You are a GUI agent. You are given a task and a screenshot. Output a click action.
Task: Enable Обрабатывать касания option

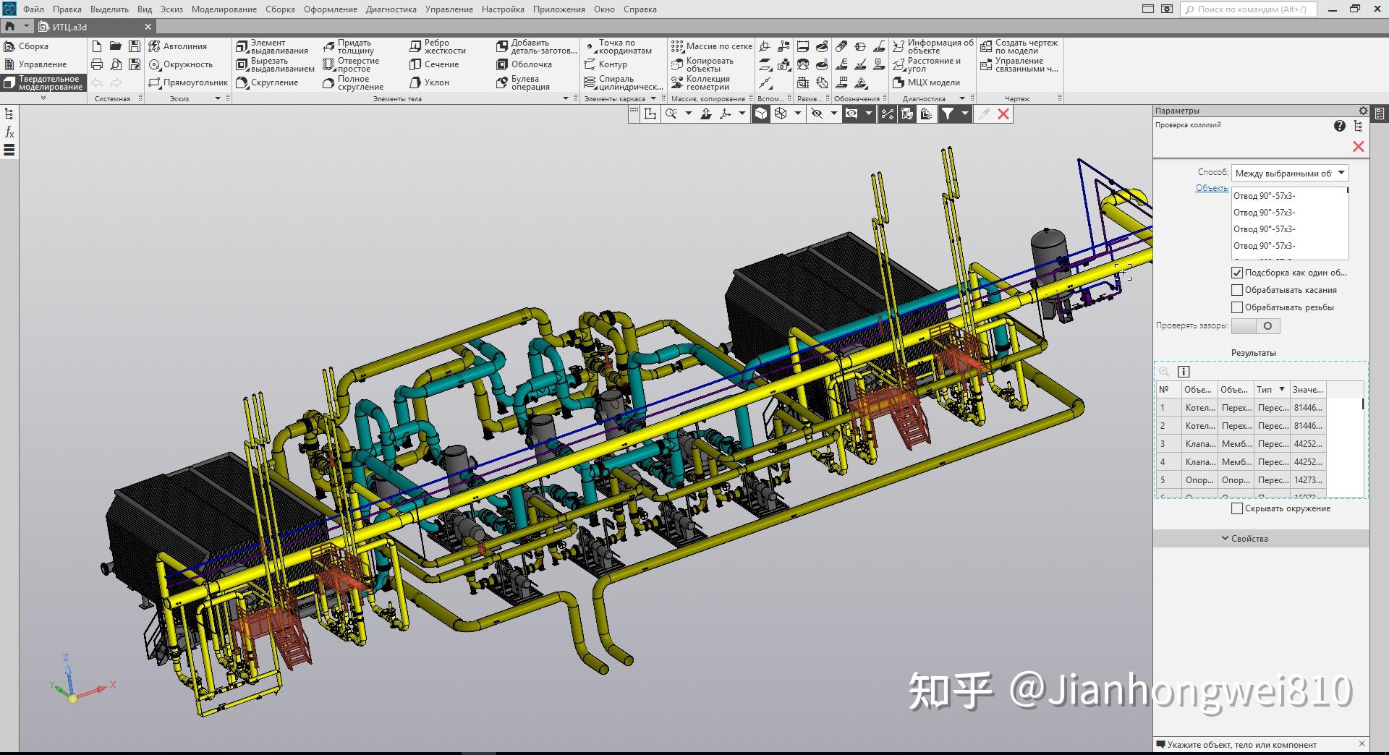(1239, 289)
